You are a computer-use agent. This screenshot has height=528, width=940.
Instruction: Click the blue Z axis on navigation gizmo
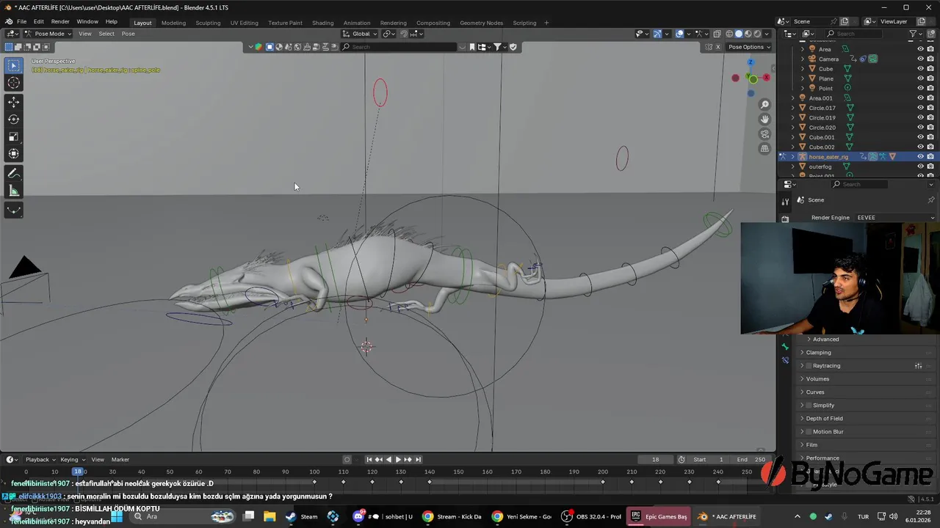click(750, 62)
